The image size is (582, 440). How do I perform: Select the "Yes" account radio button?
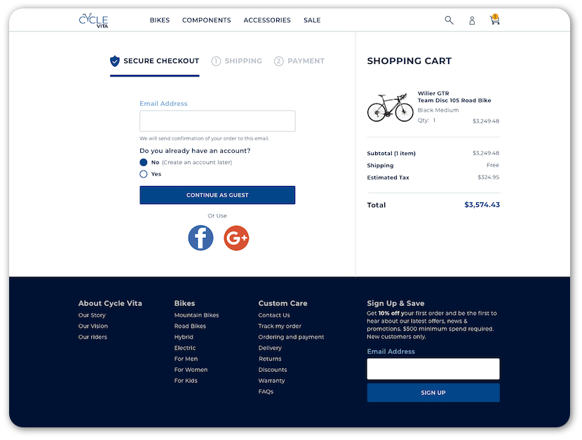pyautogui.click(x=144, y=174)
